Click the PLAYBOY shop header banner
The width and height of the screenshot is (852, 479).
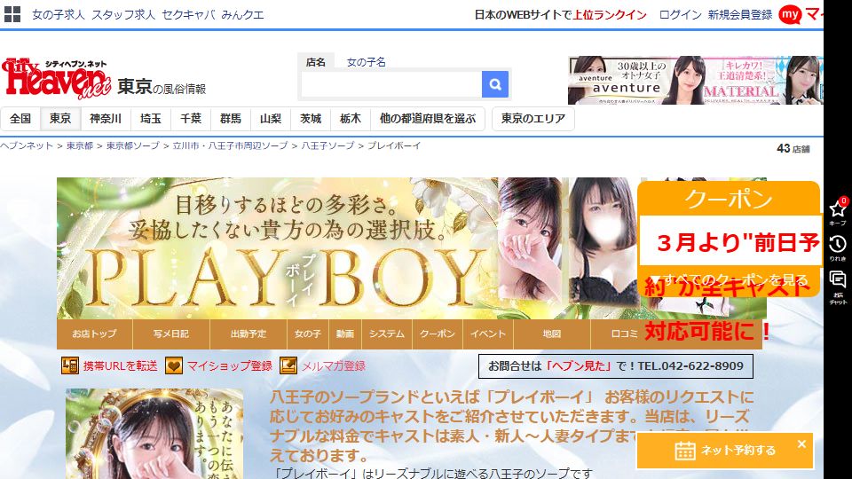[348, 248]
